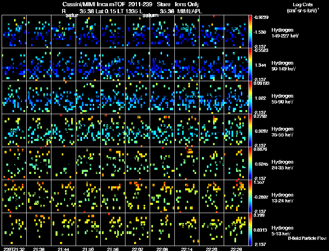Click the '21:38' time axis label
329x251 pixels.
(x=39, y=249)
